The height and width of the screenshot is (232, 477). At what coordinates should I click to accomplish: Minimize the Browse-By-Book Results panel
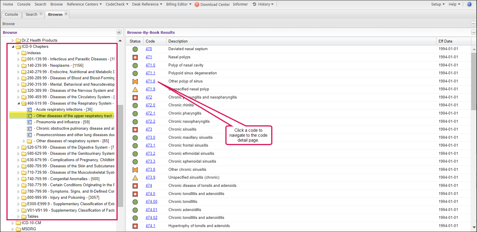[x=473, y=32]
